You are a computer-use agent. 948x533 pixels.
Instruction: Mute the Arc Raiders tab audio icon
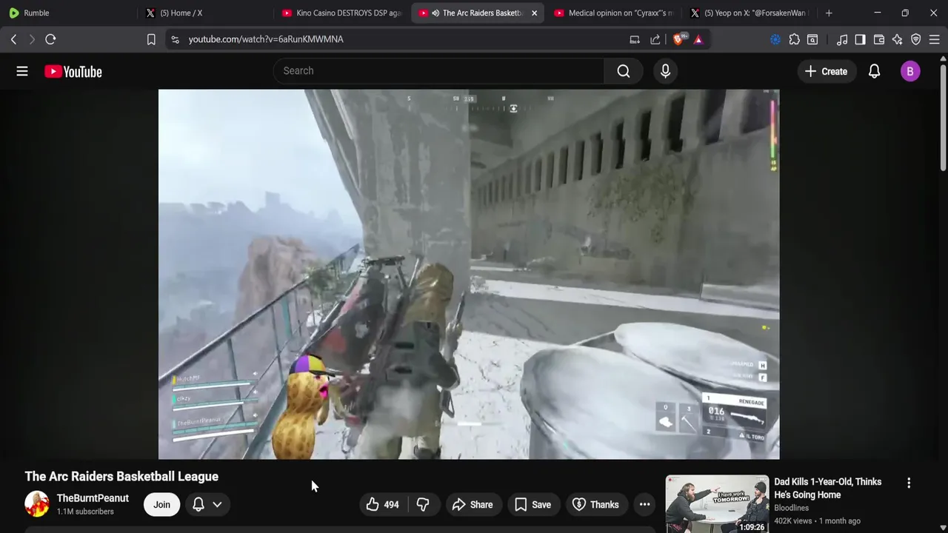coord(435,13)
